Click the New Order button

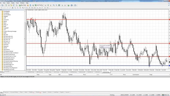point(22,5)
